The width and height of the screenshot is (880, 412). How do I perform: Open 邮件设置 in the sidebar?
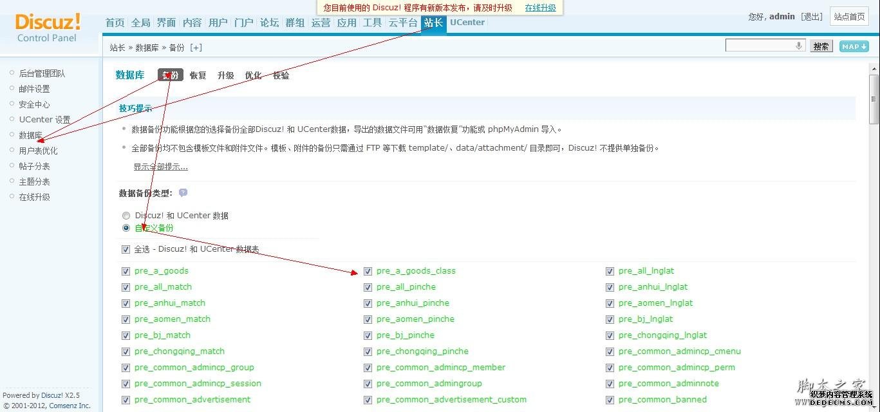(x=34, y=89)
